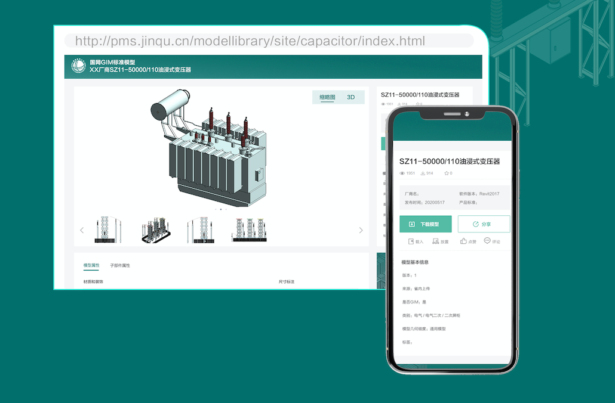Tap the 评论 comment bubble icon
The image size is (615, 403).
[x=487, y=241]
